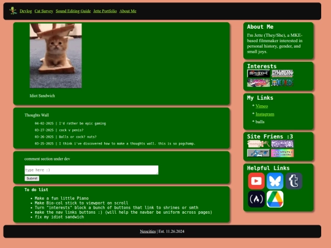The height and width of the screenshot is (248, 331).
Task: Click the Idiot Sandwich kitten image
Action: [56, 56]
